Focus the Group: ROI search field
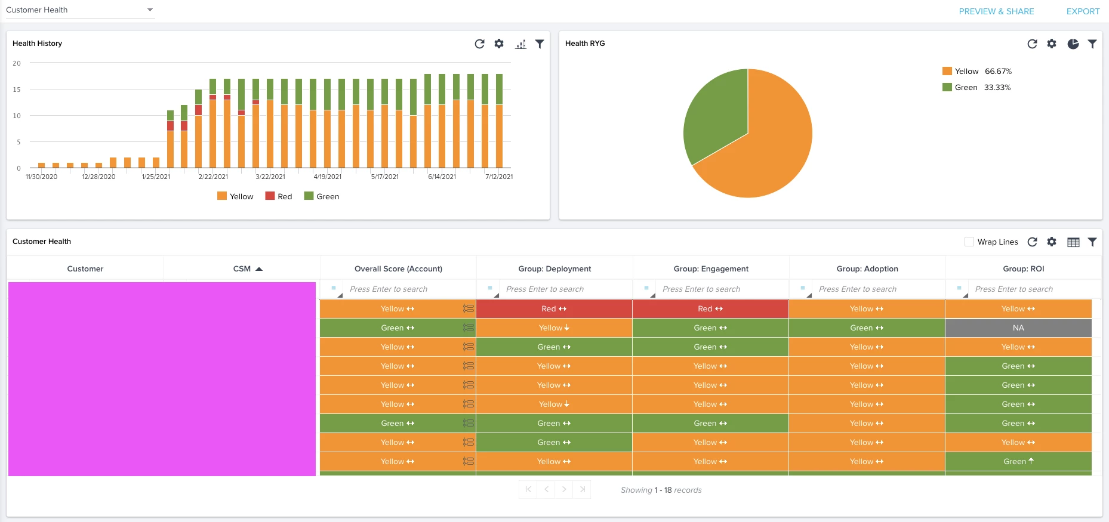 (1035, 289)
